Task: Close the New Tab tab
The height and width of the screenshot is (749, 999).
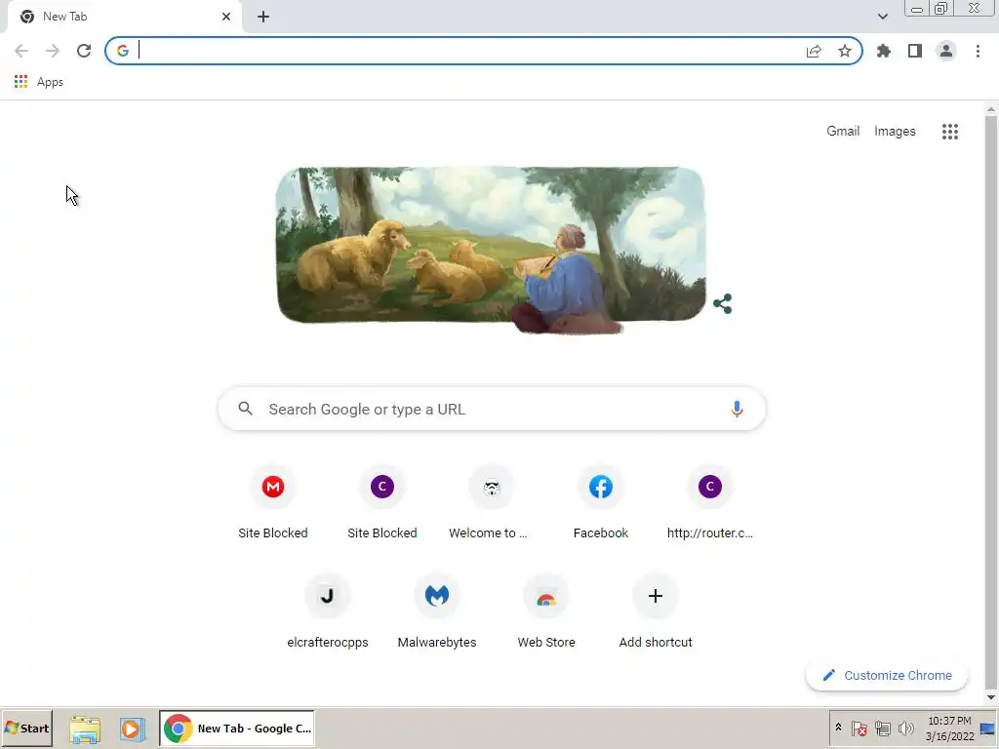Action: coord(226,17)
